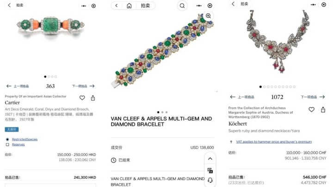Tap the miniprogram record circle in the brooch panel
This screenshot has width=333, height=187.
[x=93, y=6]
